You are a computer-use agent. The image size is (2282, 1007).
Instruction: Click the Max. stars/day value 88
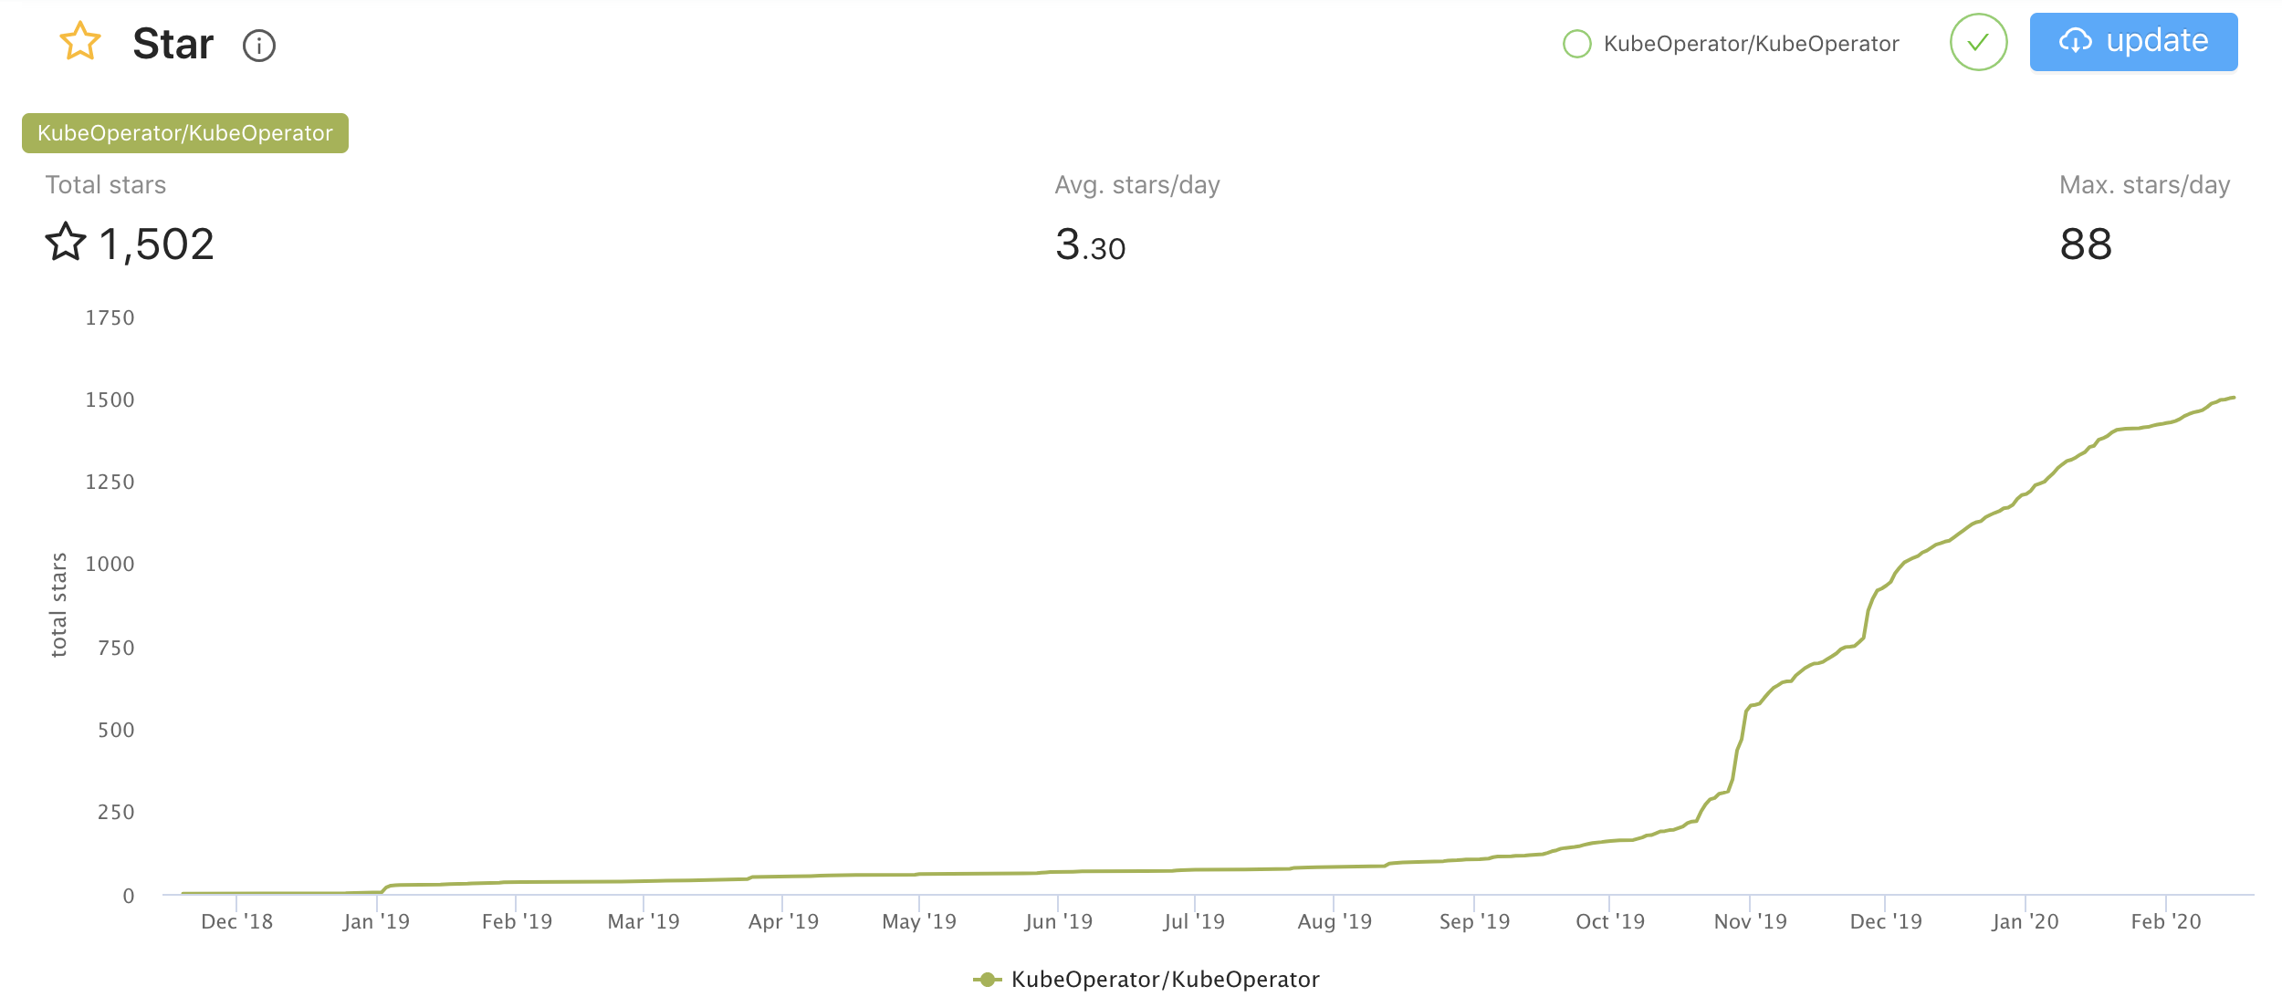pos(2086,244)
